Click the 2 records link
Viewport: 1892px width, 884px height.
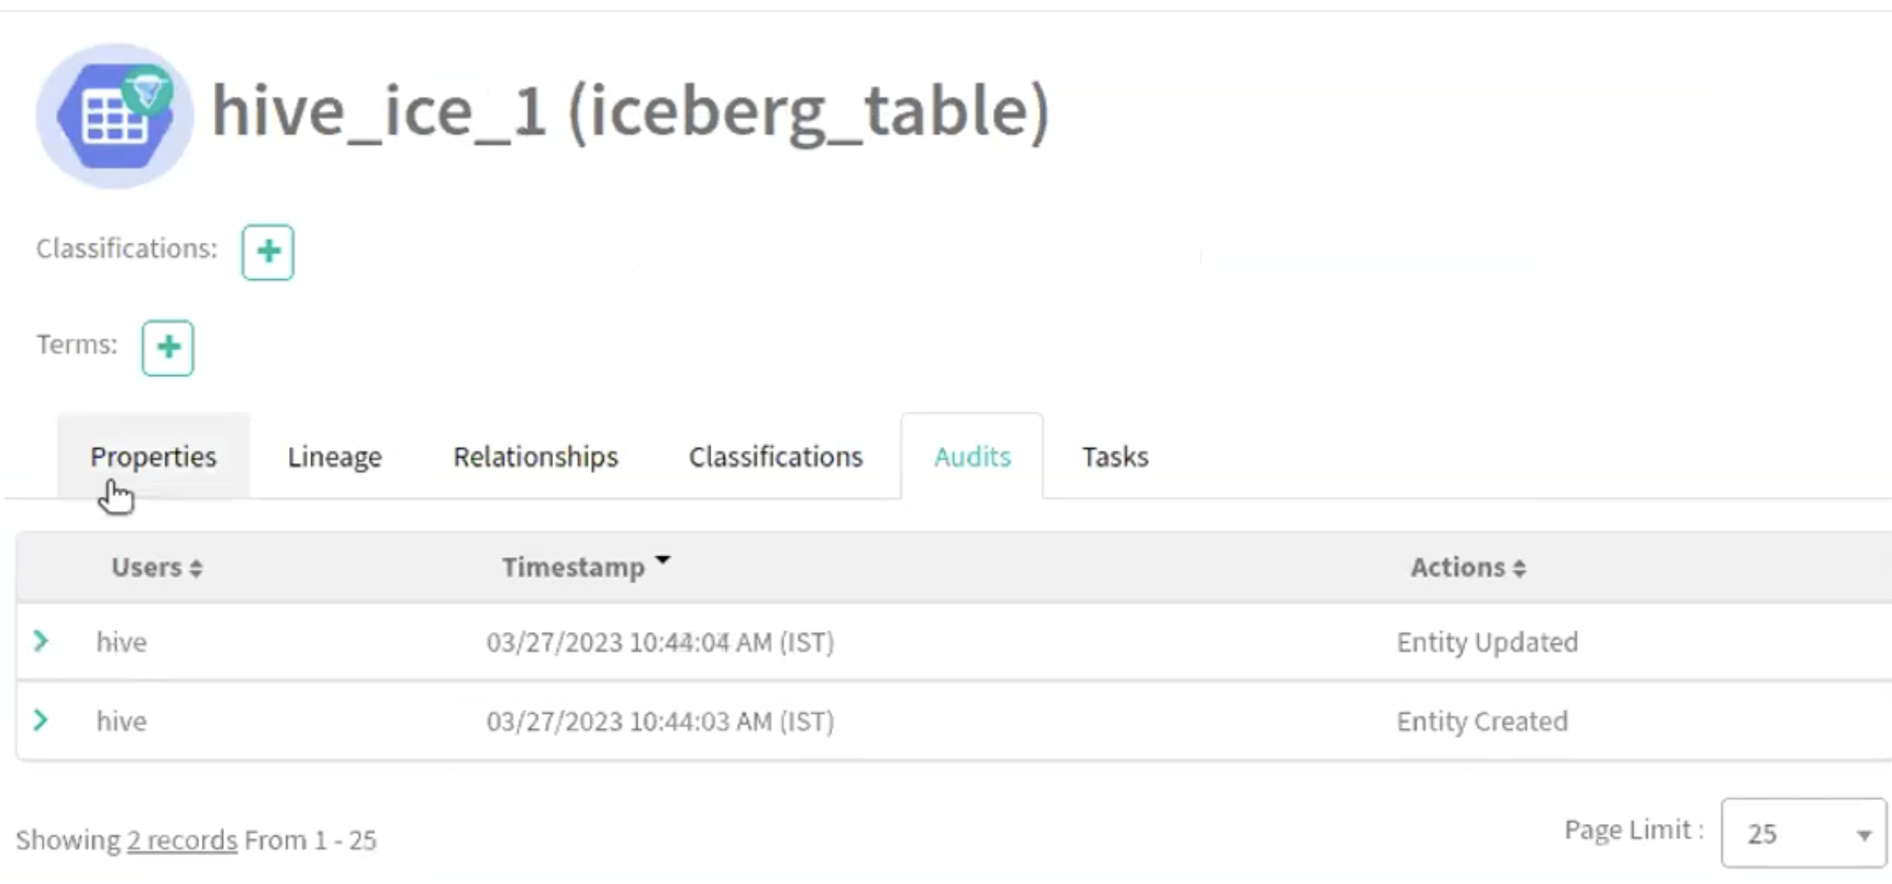pyautogui.click(x=181, y=840)
